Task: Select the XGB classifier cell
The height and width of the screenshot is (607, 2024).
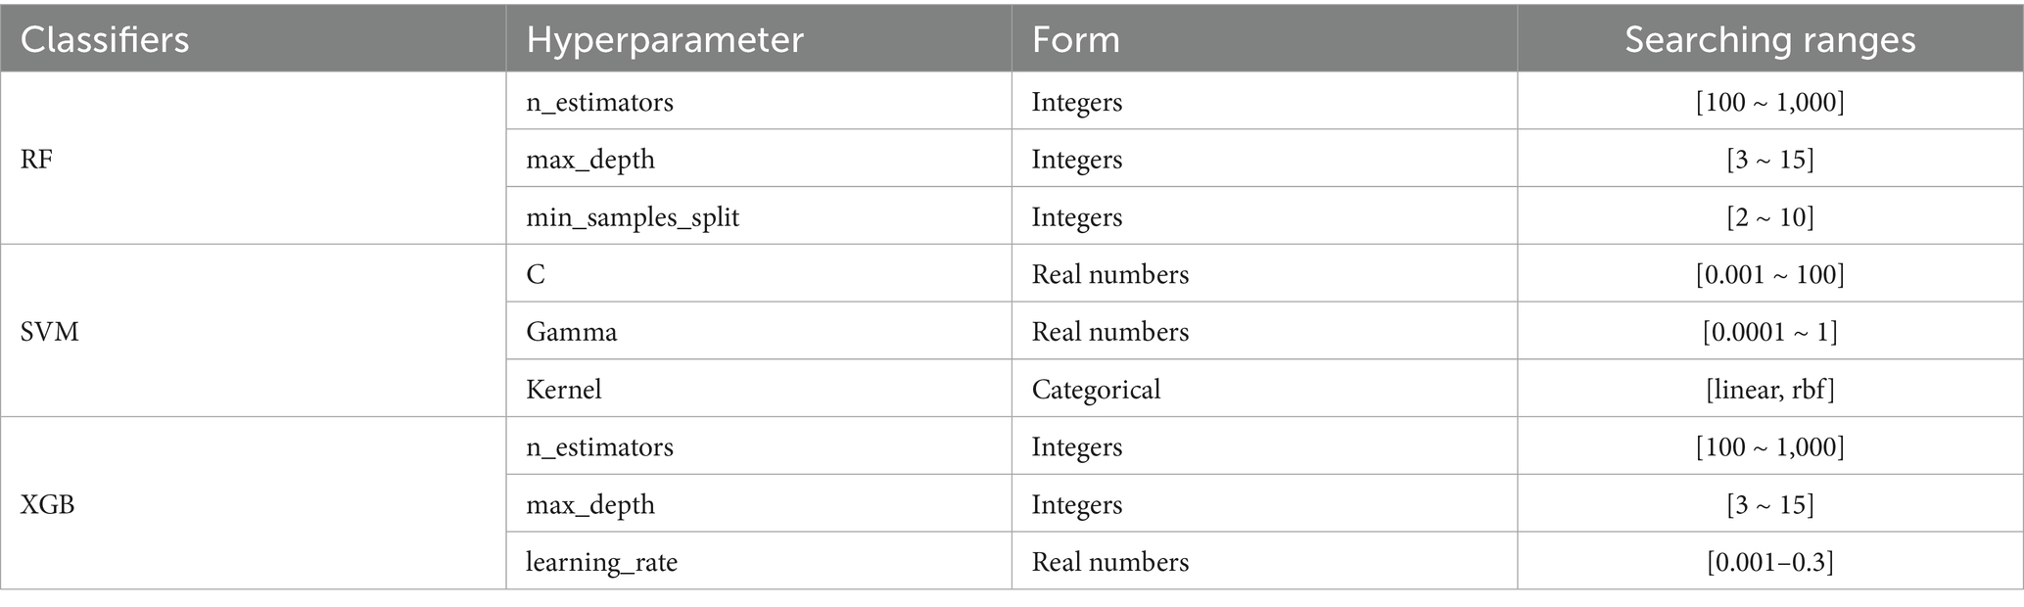Action: (x=48, y=504)
